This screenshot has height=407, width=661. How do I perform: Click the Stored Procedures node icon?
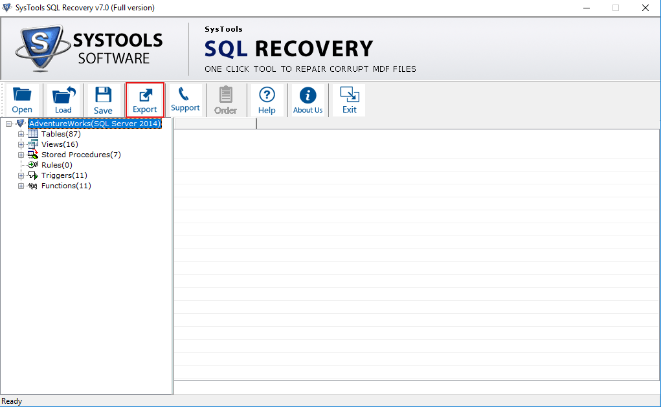coord(33,155)
